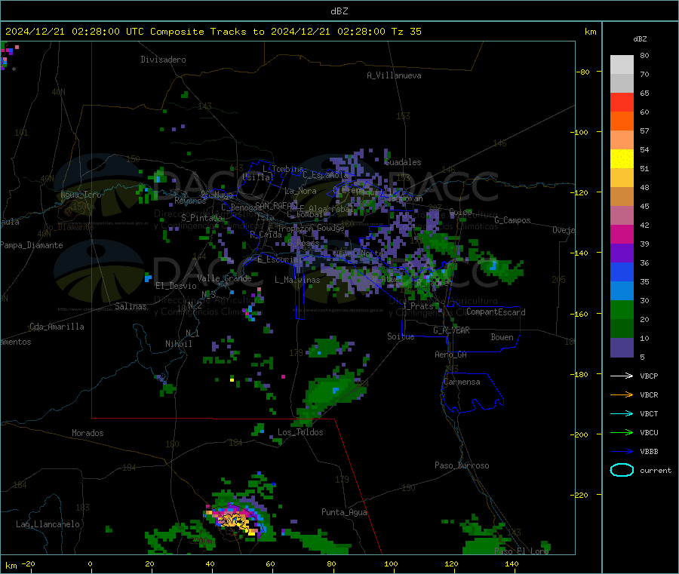The height and width of the screenshot is (574, 679).
Task: Click the orange VBCR arrow legend icon
Action: (622, 394)
